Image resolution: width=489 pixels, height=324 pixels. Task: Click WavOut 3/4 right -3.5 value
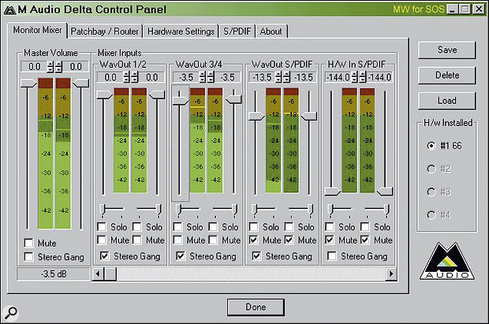coord(227,77)
